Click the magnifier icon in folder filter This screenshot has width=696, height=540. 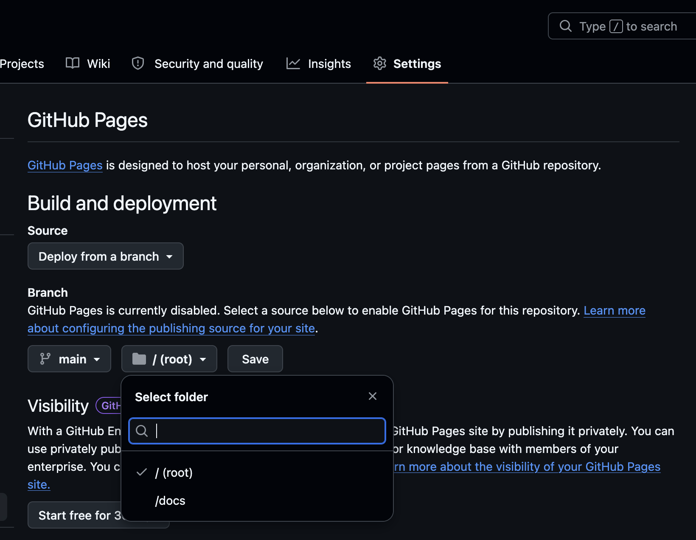point(142,431)
